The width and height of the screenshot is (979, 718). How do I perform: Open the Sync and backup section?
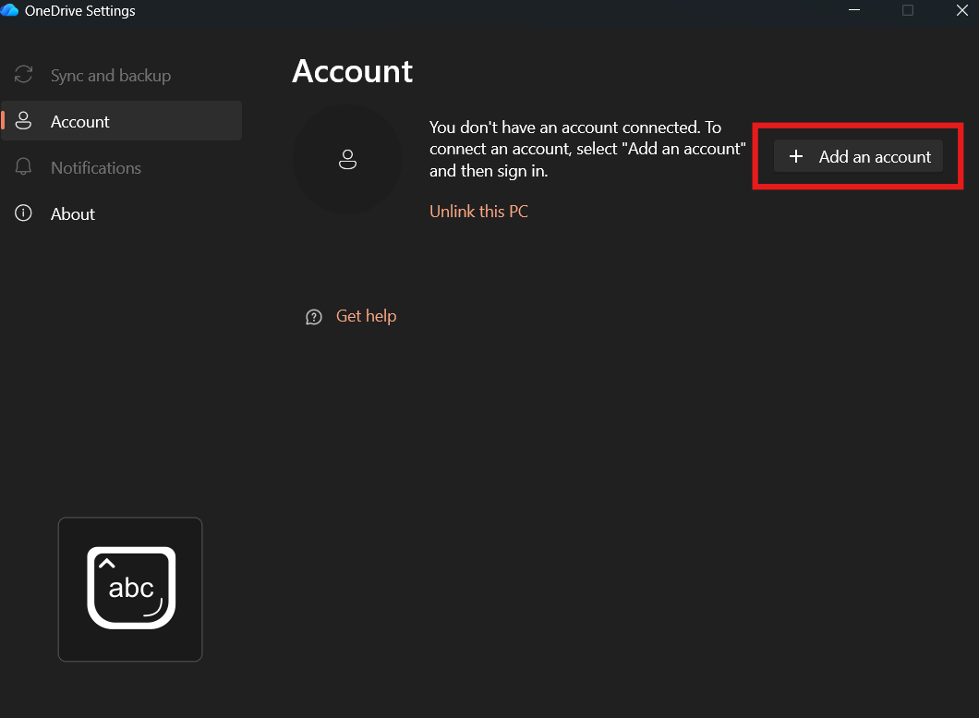[122, 76]
